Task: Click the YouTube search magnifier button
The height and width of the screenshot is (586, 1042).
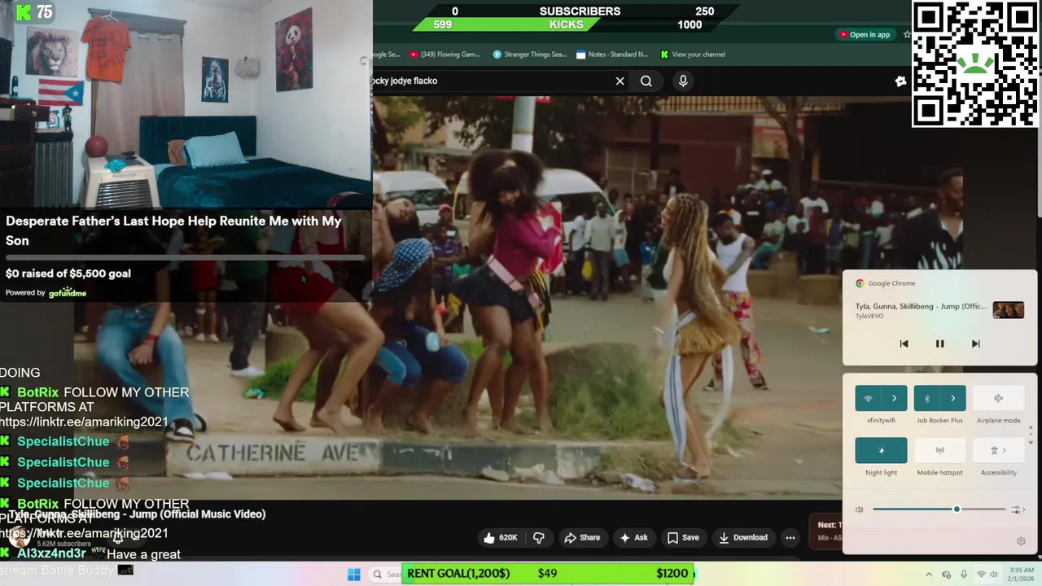Action: pyautogui.click(x=646, y=81)
